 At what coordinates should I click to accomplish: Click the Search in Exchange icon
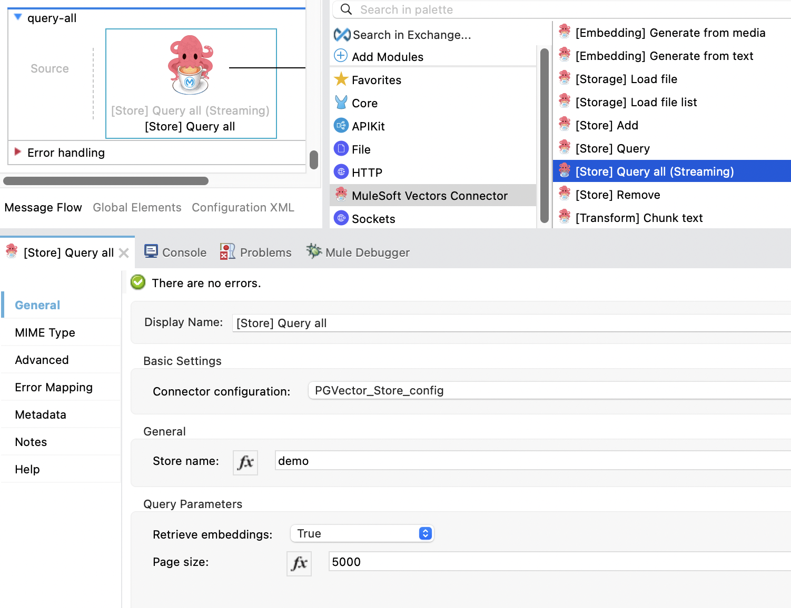[x=342, y=35]
